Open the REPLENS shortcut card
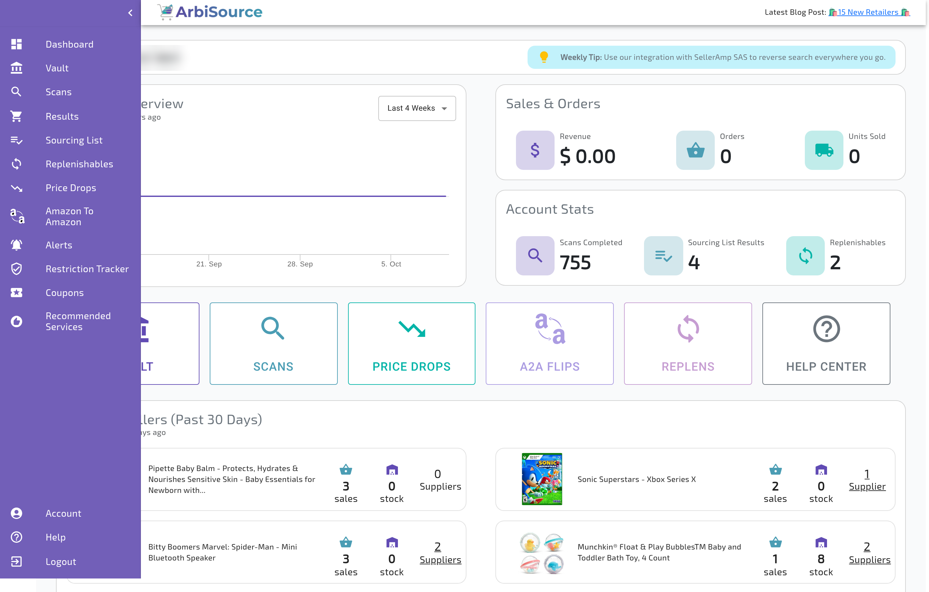This screenshot has height=592, width=929. pos(688,344)
